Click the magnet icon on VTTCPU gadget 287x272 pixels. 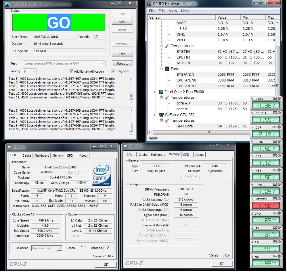pos(275,199)
